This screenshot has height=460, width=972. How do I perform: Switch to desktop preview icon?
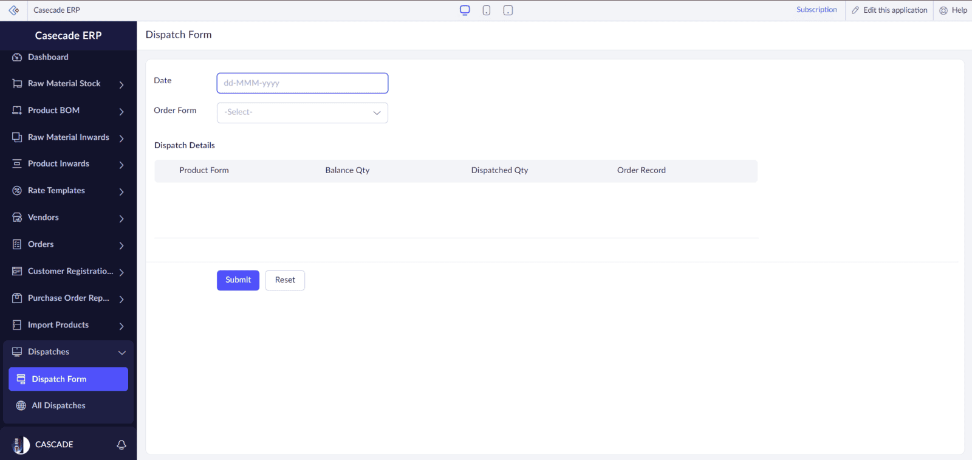465,10
